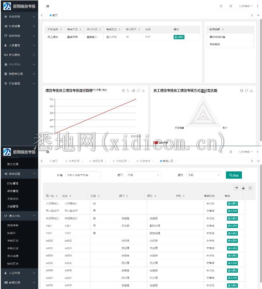The width and height of the screenshot is (262, 289).
Task: Switch to 菜单管理 tab
Action: click(74, 161)
